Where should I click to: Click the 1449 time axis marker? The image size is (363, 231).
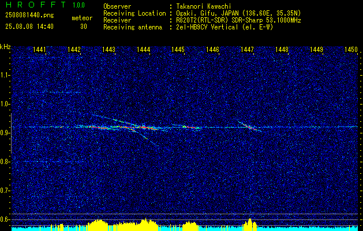[x=316, y=49]
